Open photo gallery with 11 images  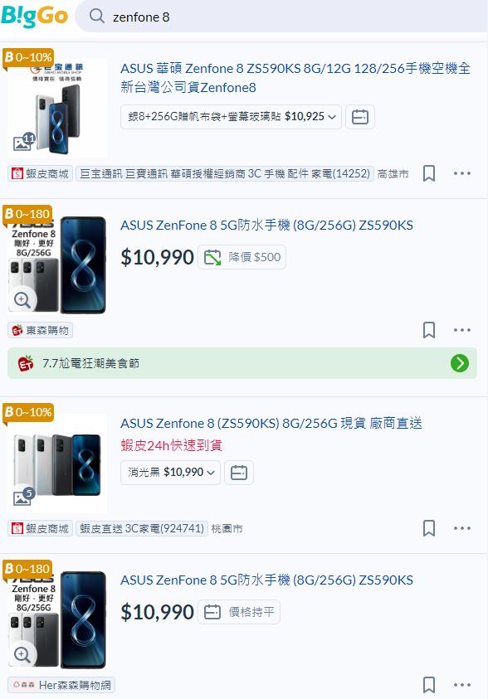coord(23,142)
